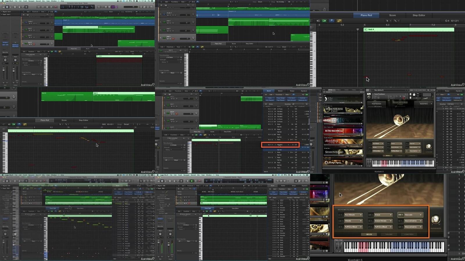Toggle blue Catch Playhead icon, top-right piano roll
Image resolution: width=465 pixels, height=261 pixels.
coord(332,21)
